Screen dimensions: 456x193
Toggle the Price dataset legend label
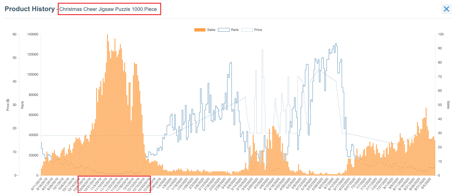[x=258, y=30]
